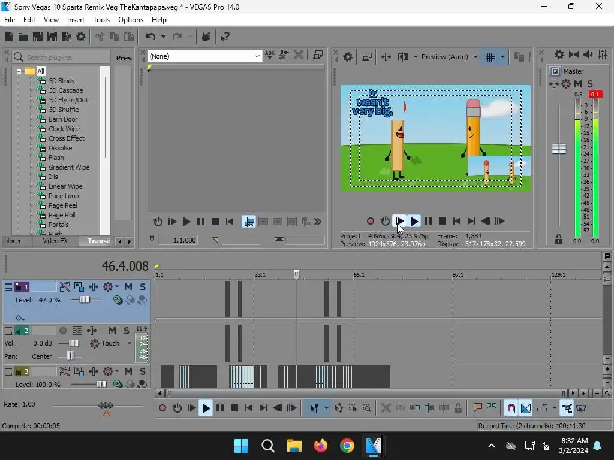Click Track Motion on track 1
This screenshot has height=460, width=614.
[79, 287]
